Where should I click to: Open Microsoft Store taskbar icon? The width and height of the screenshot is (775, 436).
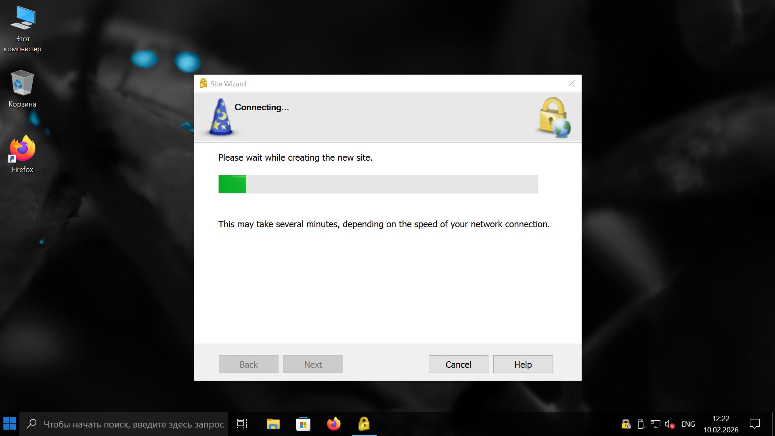click(303, 424)
